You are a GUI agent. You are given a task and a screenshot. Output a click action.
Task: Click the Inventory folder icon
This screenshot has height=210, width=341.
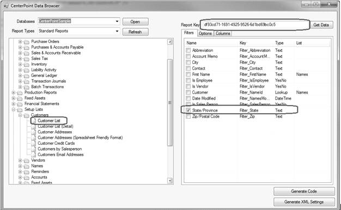(x=27, y=65)
